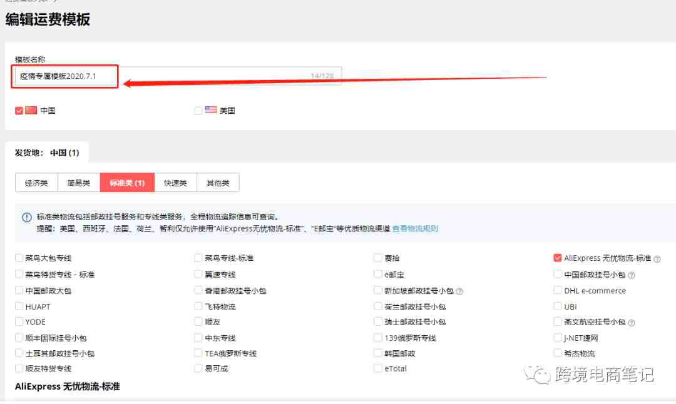Check the 菜鸟大包专线 checkbox
The height and width of the screenshot is (404, 676).
point(19,258)
